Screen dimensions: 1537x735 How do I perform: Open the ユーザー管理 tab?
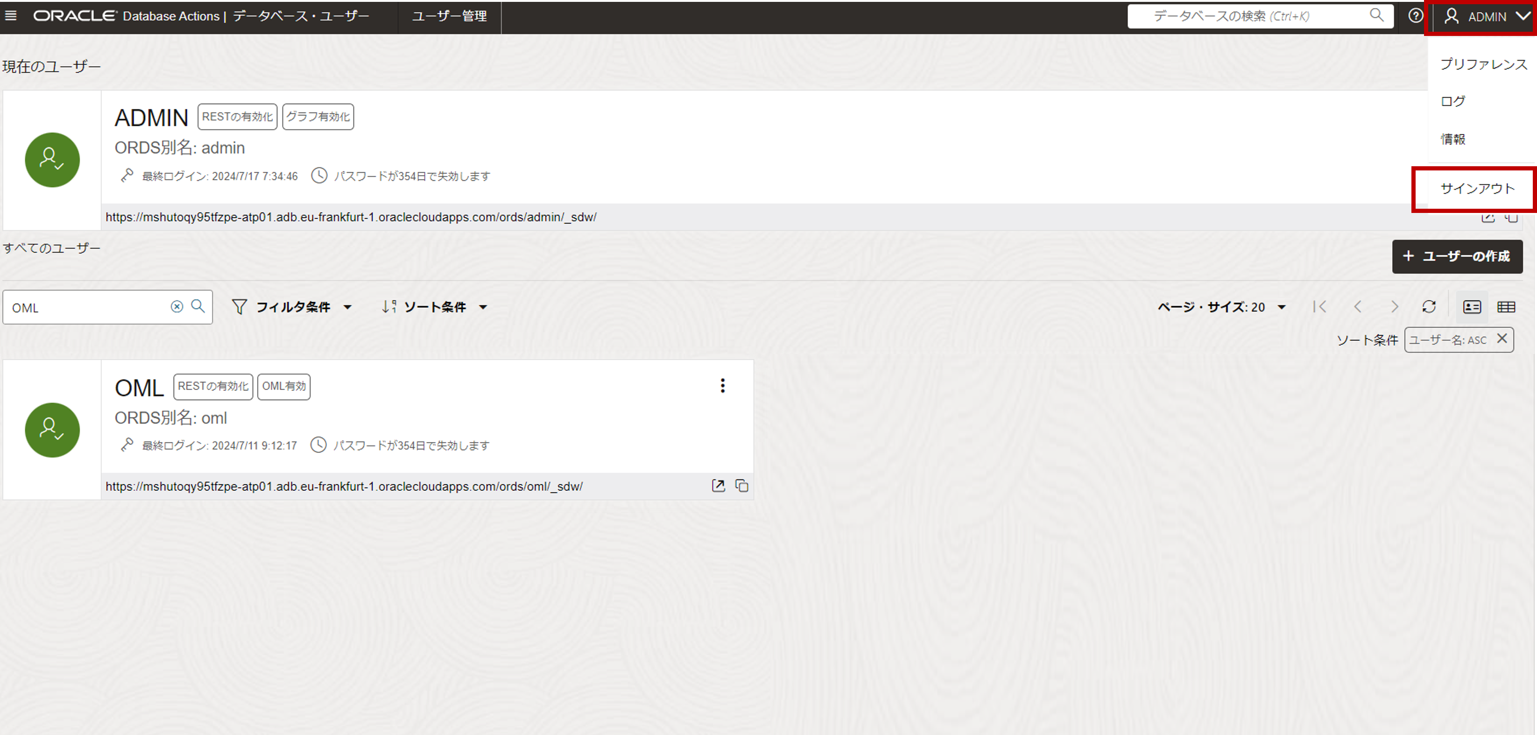coord(449,16)
